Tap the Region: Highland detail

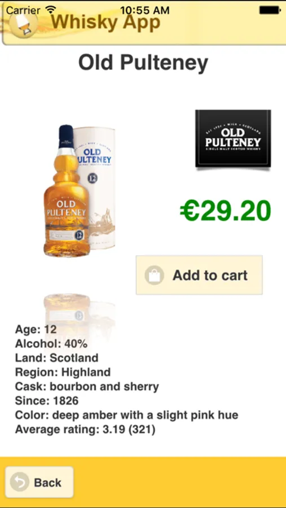[63, 373]
